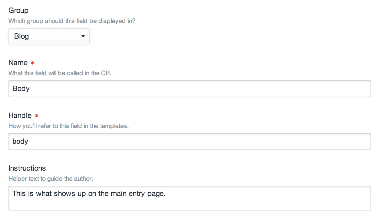Focus the Name input field
The height and width of the screenshot is (219, 380).
(189, 89)
